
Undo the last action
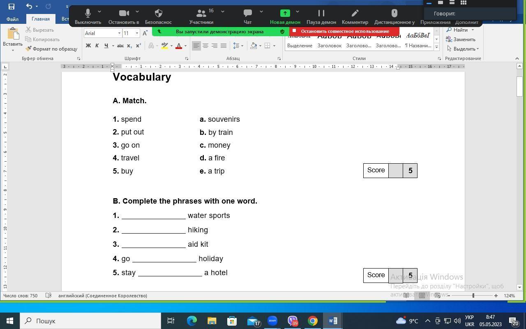pyautogui.click(x=29, y=6)
